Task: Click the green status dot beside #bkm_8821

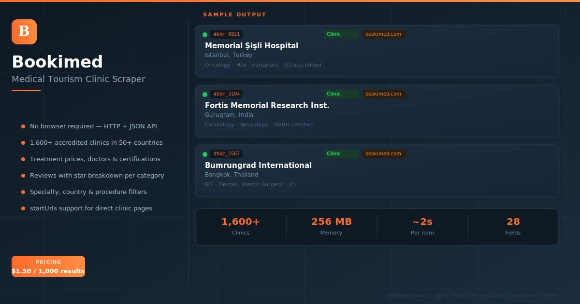Action: click(205, 34)
